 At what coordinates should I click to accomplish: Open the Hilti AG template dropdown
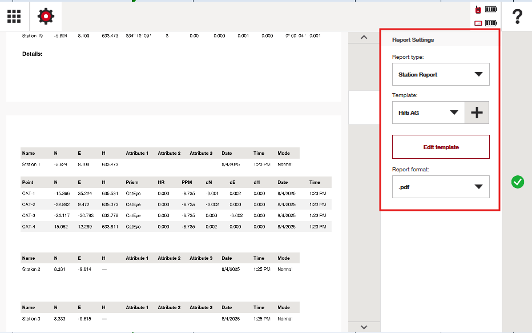(429, 113)
